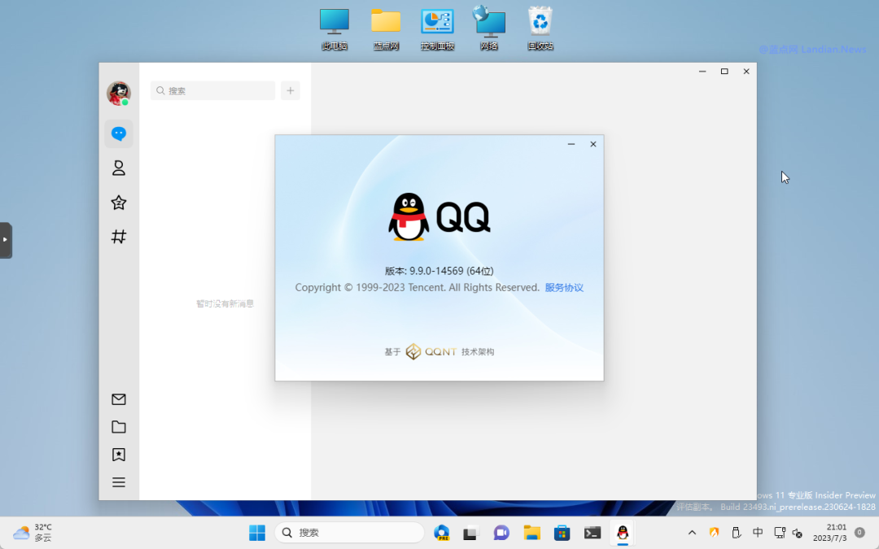Minimize the QQ About dialog

pos(571,144)
